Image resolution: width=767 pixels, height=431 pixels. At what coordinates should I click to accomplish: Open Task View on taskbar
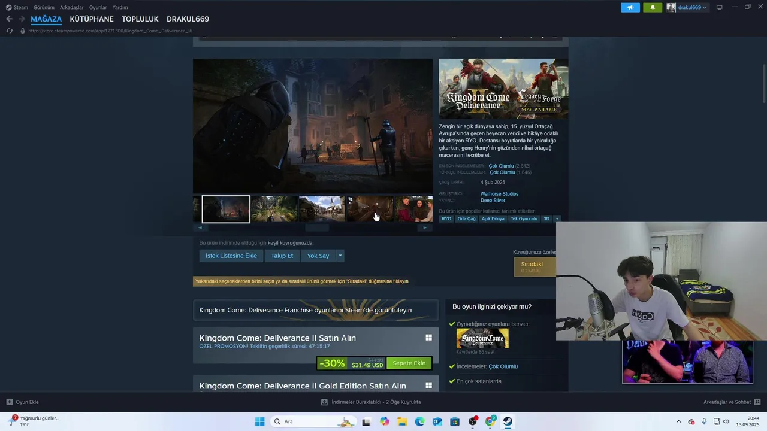pyautogui.click(x=366, y=422)
